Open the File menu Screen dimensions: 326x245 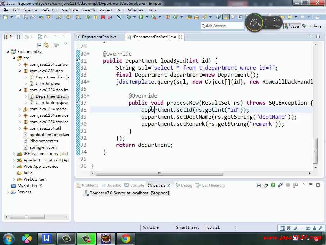click(x=5, y=10)
